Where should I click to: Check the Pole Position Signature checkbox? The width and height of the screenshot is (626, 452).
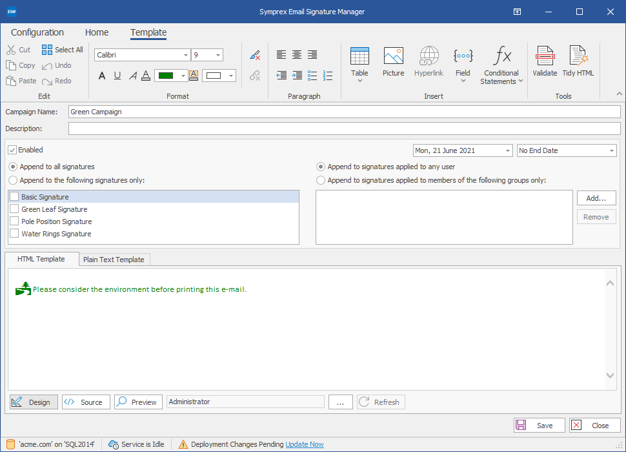click(x=14, y=221)
